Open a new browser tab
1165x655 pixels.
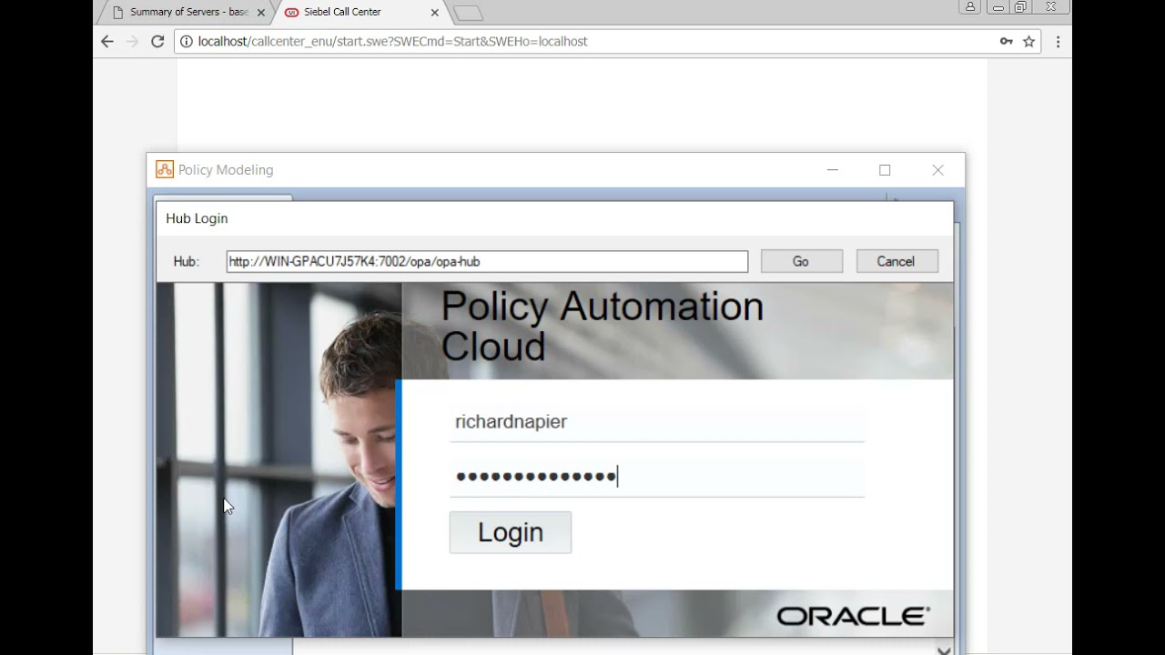468,13
